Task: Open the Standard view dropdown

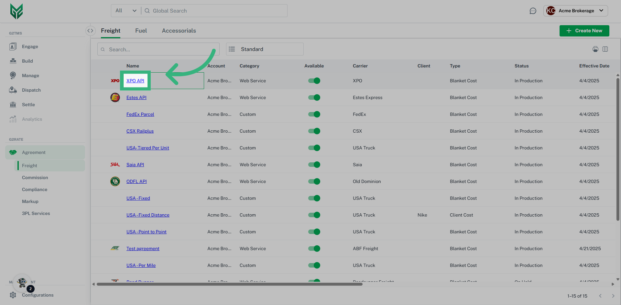Action: 265,49
